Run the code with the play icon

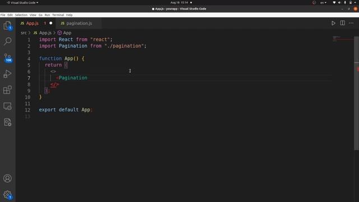coord(333,23)
